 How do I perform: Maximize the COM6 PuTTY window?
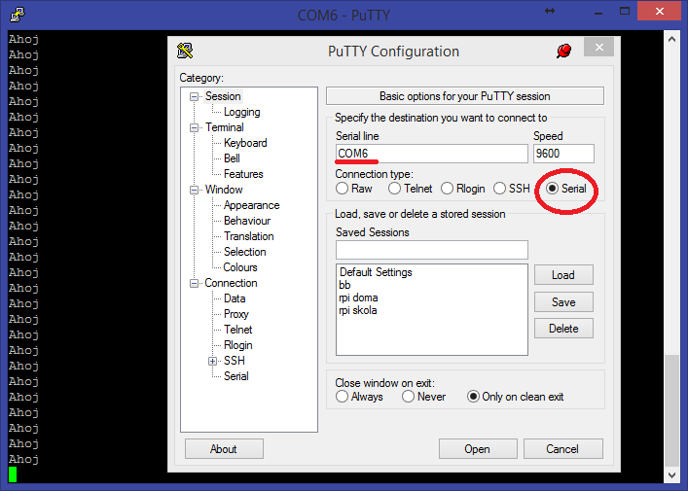click(625, 12)
